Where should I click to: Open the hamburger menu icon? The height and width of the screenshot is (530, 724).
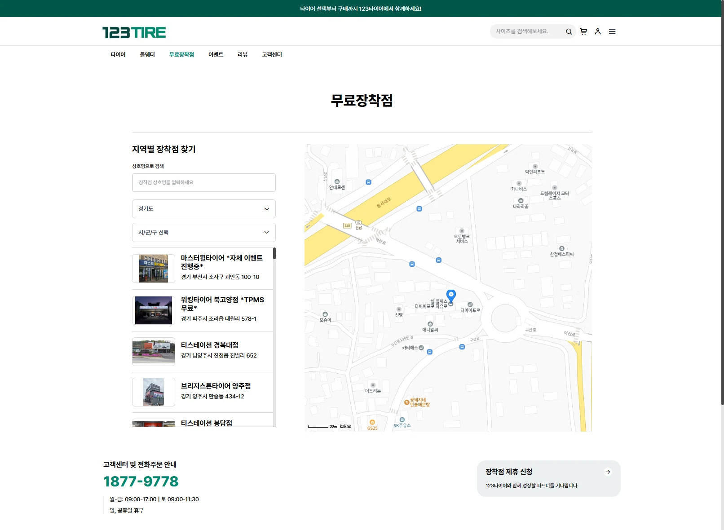[x=612, y=31]
